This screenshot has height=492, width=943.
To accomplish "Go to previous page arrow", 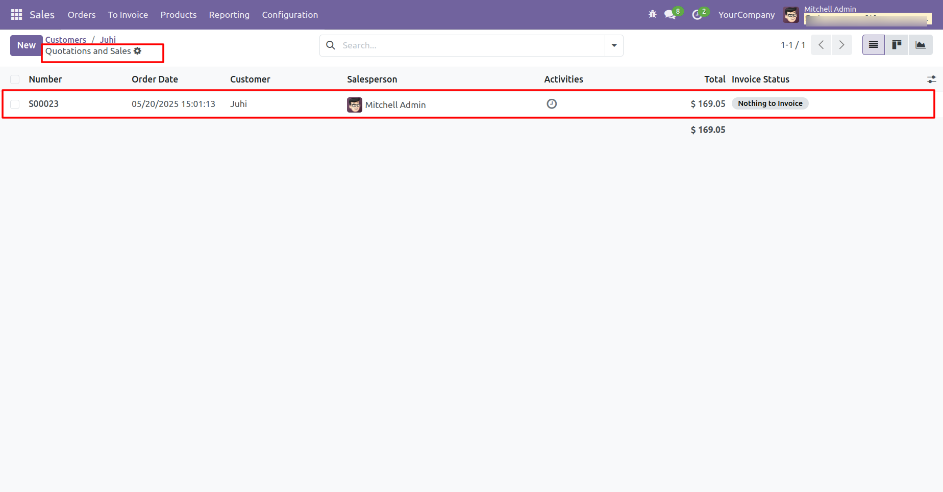I will tap(821, 45).
